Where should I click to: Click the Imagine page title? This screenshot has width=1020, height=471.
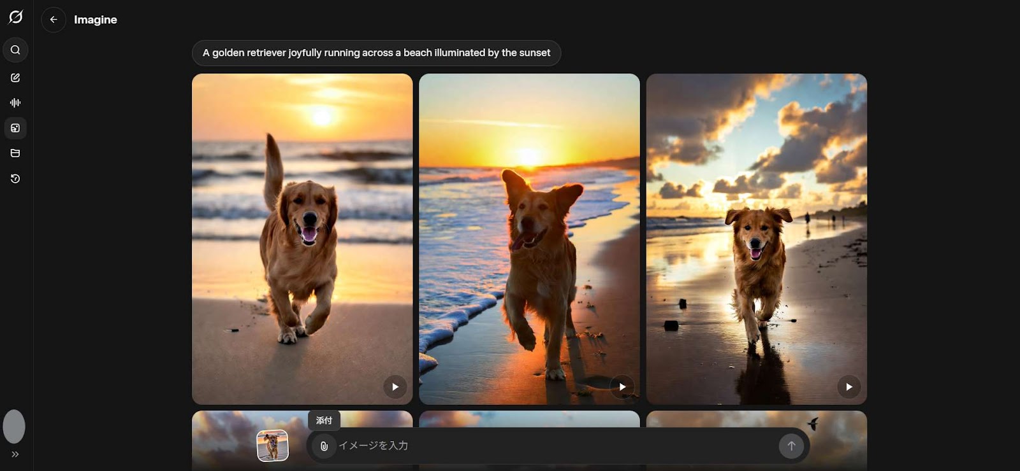pos(96,20)
